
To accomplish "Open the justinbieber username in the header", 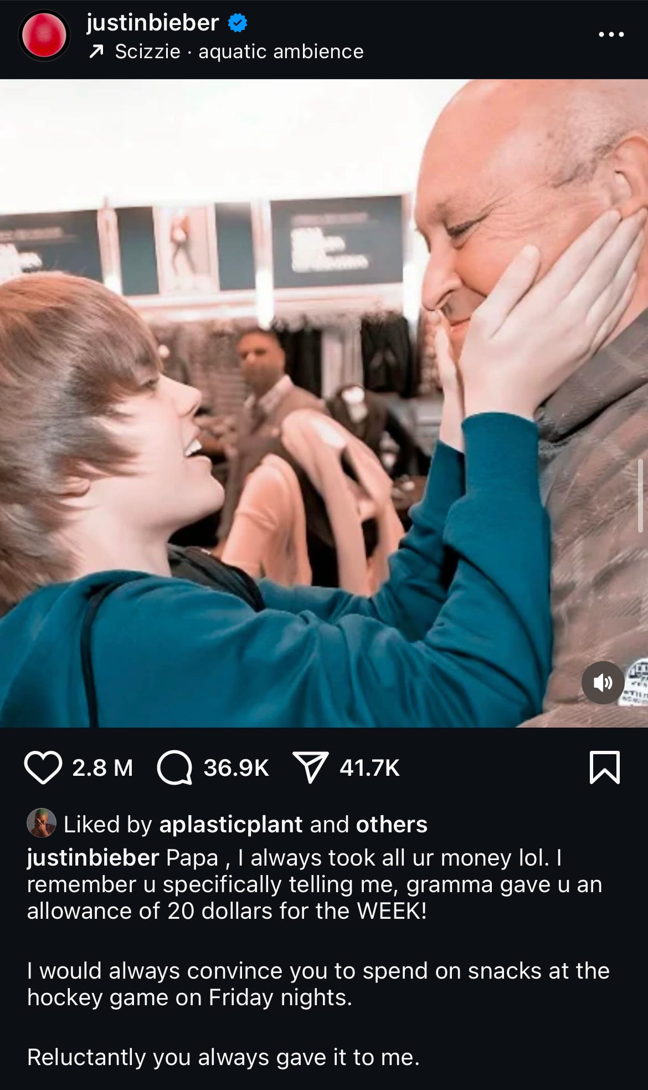I will coord(152,23).
